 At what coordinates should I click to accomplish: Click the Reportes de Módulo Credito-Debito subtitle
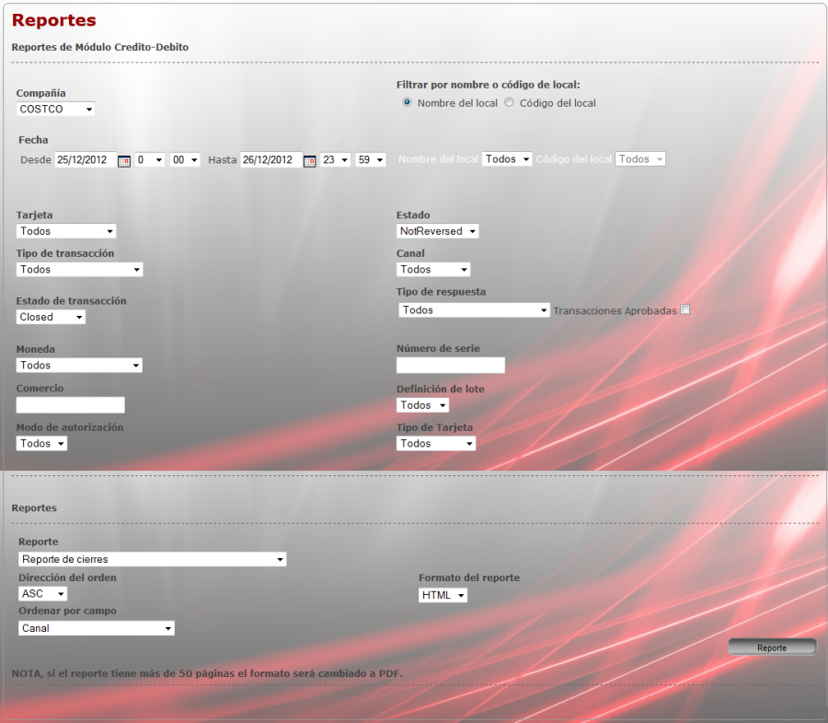tap(99, 47)
